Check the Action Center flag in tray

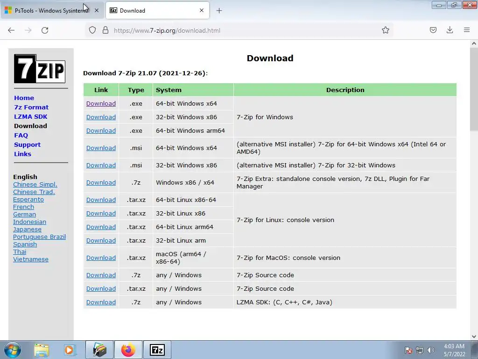point(408,350)
